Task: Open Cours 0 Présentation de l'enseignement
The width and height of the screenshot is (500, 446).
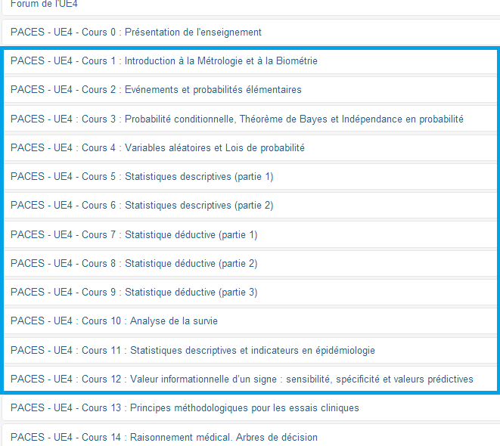Action: tap(136, 32)
